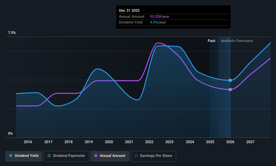276x166 pixels.
Task: Click the 2026 x-axis label
Action: tap(230, 142)
